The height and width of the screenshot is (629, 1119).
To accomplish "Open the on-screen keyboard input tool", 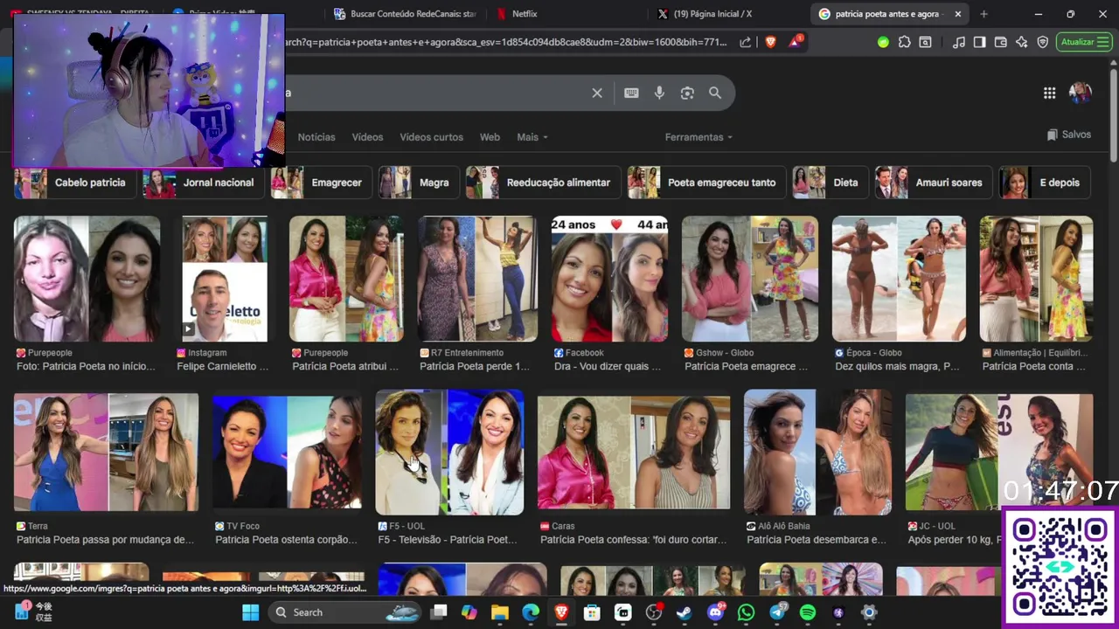I will tap(631, 93).
